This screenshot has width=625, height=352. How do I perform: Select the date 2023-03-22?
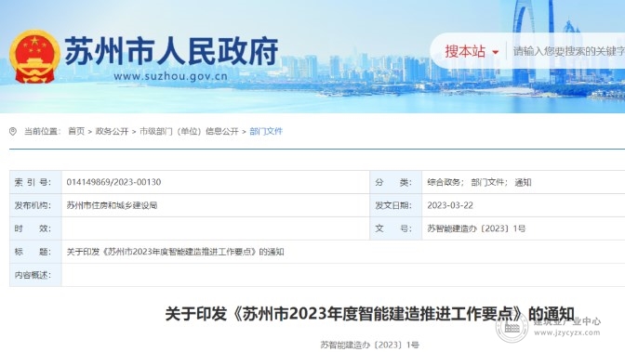tap(450, 205)
